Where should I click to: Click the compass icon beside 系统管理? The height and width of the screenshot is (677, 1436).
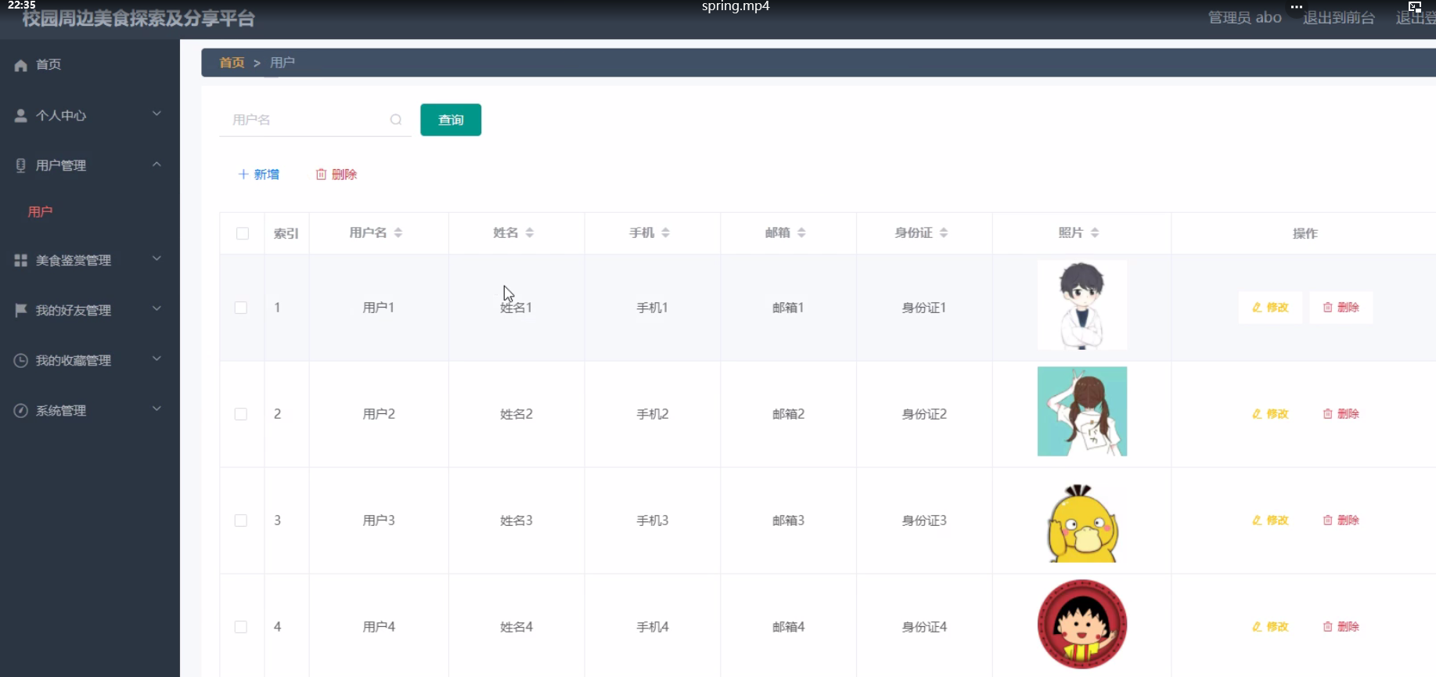(x=21, y=410)
